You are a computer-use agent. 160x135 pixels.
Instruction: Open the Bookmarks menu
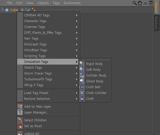pos(72,3)
